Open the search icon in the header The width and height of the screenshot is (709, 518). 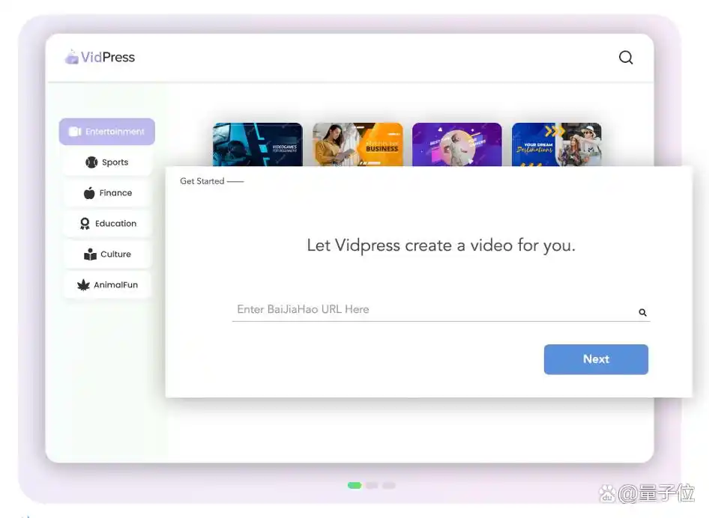tap(626, 58)
